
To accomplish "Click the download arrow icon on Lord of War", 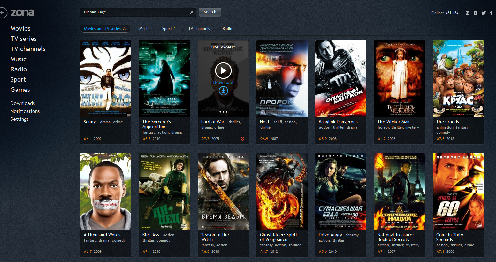I will 223,91.
